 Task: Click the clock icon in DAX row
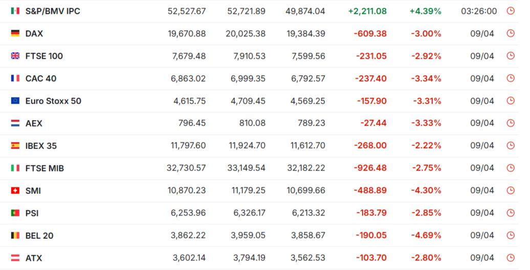pyautogui.click(x=511, y=33)
